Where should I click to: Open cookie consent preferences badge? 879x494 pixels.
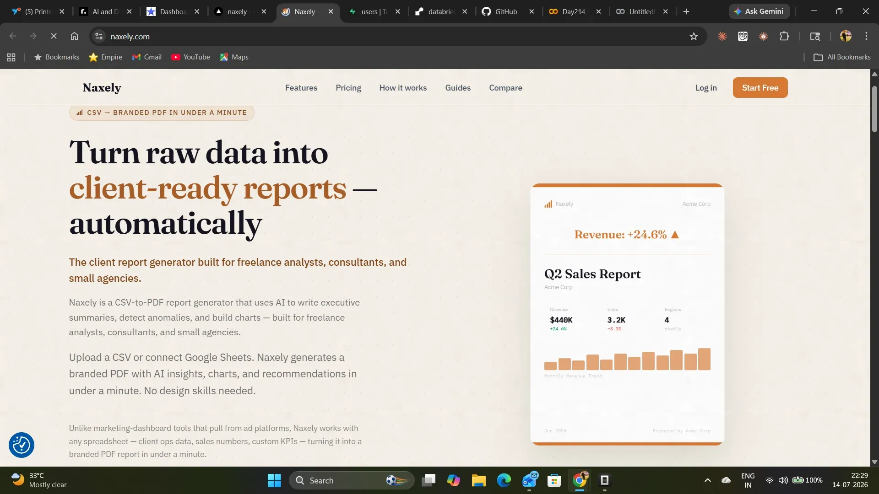[22, 445]
